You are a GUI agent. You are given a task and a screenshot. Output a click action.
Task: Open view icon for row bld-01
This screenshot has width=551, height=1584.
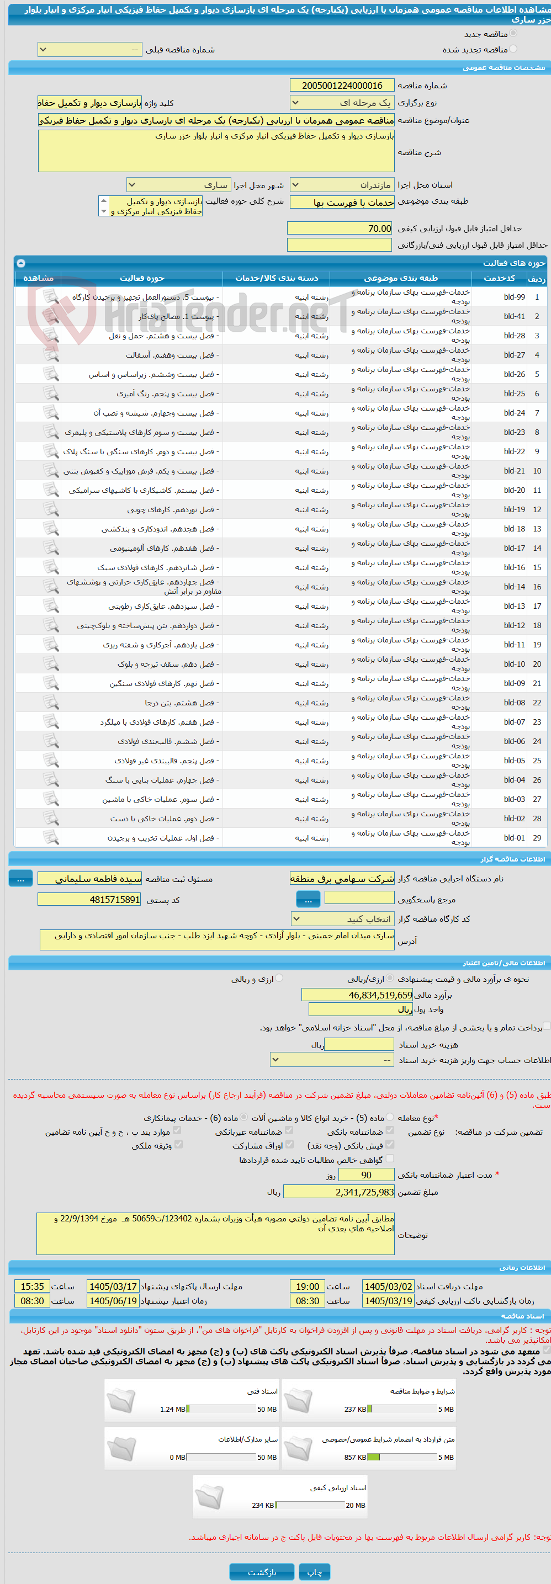pos(50,837)
